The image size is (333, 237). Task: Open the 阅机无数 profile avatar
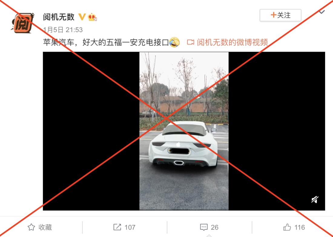[23, 23]
